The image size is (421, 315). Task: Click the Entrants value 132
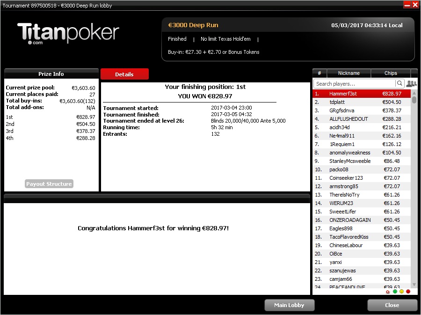215,134
